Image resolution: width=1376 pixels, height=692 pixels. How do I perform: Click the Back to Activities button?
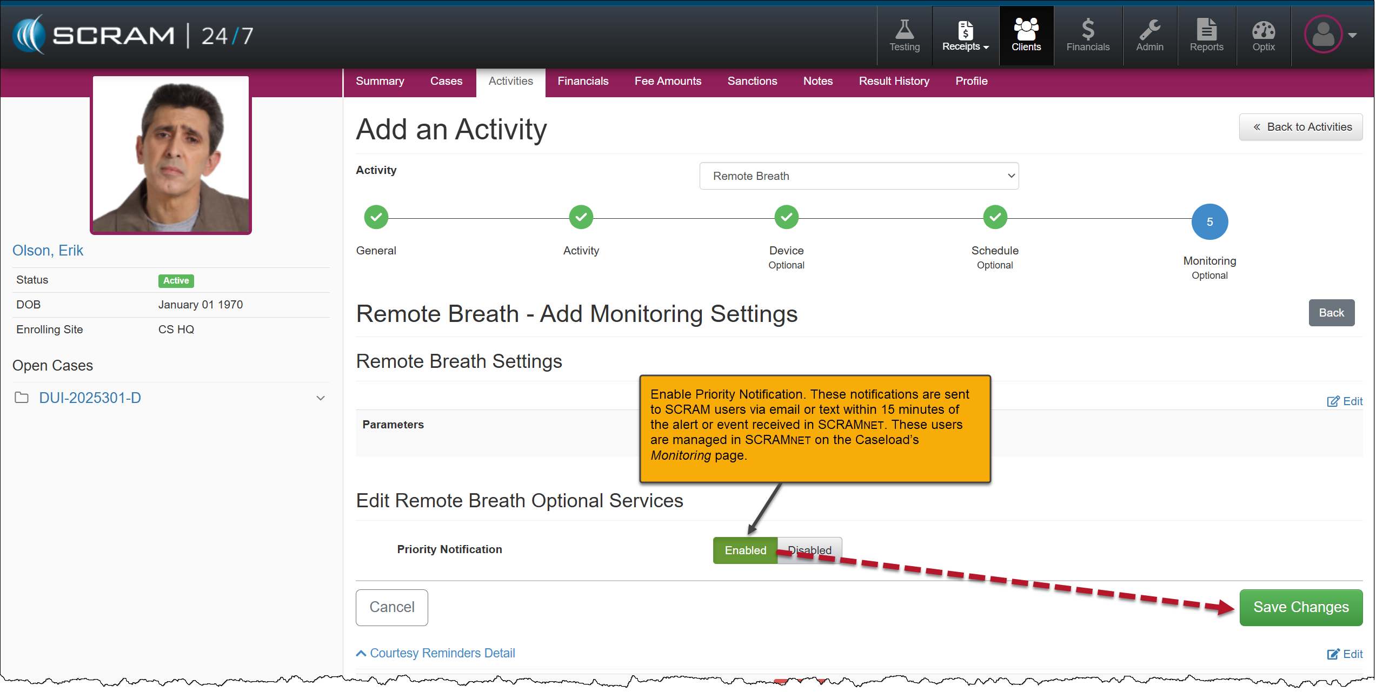(x=1300, y=127)
